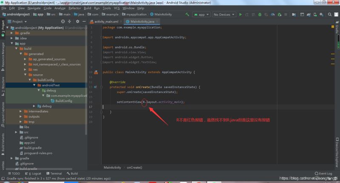Open the No Devices dropdown
Image resolution: width=340 pixels, height=183 pixels.
pos(224,14)
